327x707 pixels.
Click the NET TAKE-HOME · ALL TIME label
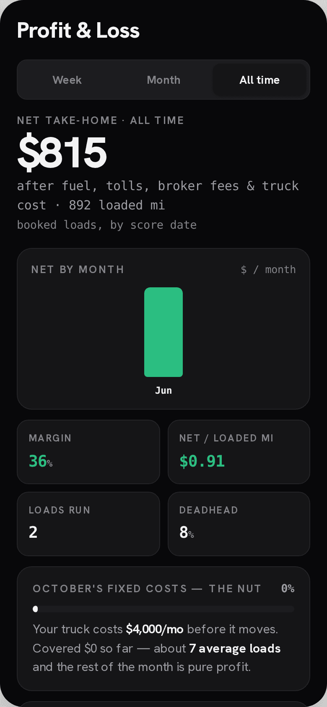point(101,120)
